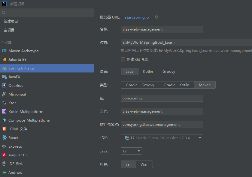Select the Ktor generator icon
This screenshot has height=177, width=252.
pyautogui.click(x=4, y=103)
